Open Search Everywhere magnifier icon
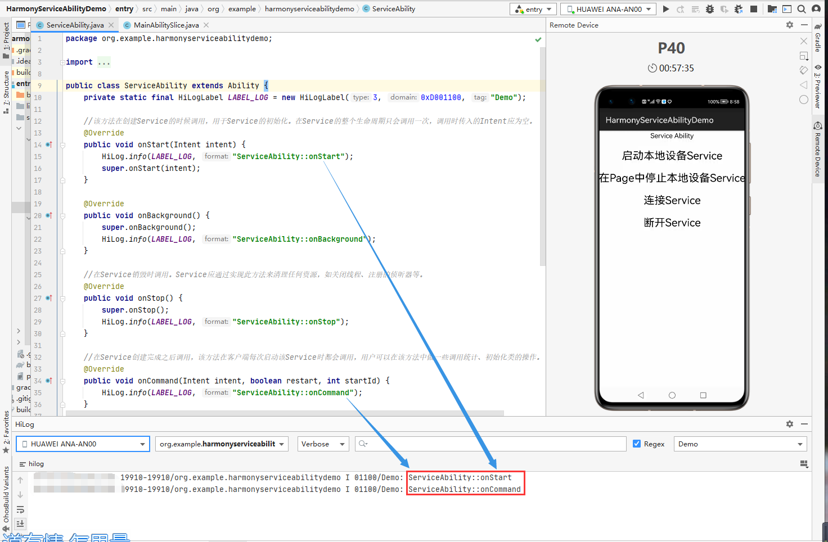The height and width of the screenshot is (542, 828). 802,9
